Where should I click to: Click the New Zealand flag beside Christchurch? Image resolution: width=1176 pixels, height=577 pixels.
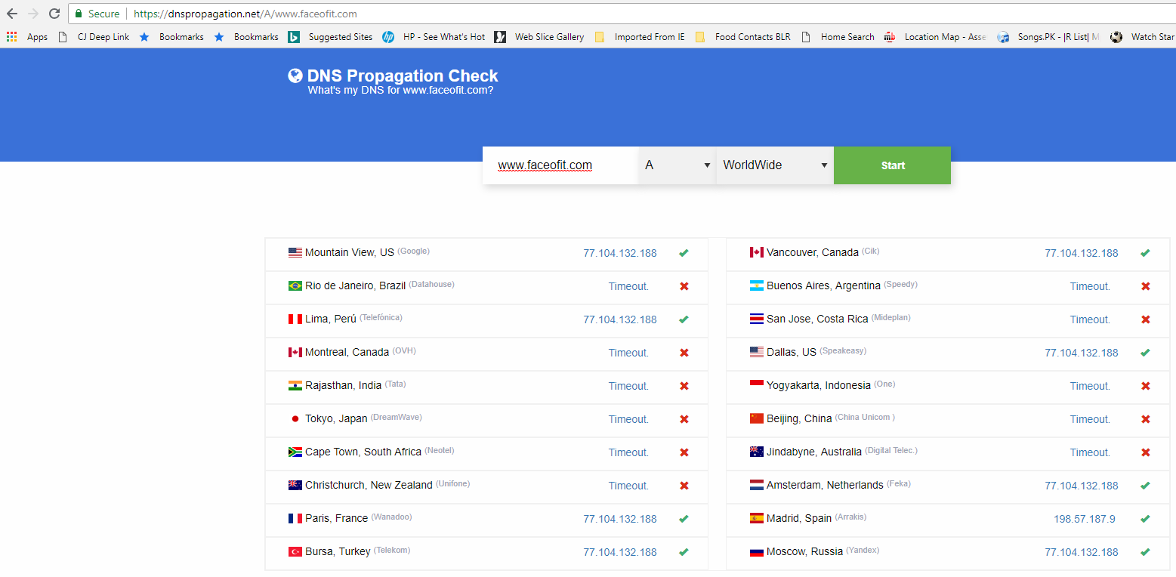coord(295,486)
